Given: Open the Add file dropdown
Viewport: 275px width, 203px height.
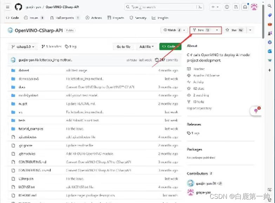Looking at the screenshot, I should click(146, 47).
